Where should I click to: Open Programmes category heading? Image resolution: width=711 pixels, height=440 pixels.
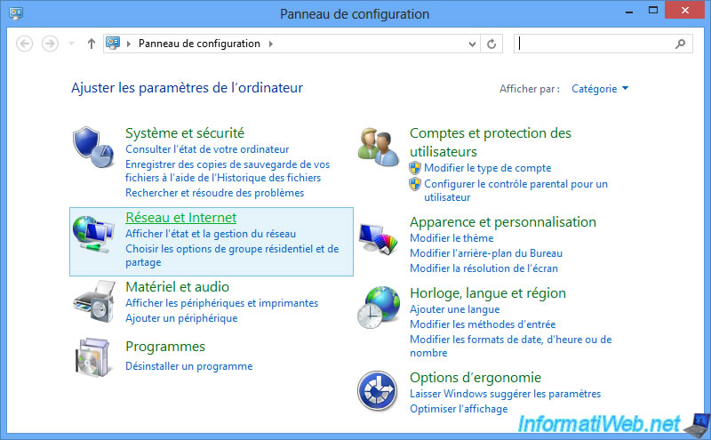pyautogui.click(x=165, y=347)
